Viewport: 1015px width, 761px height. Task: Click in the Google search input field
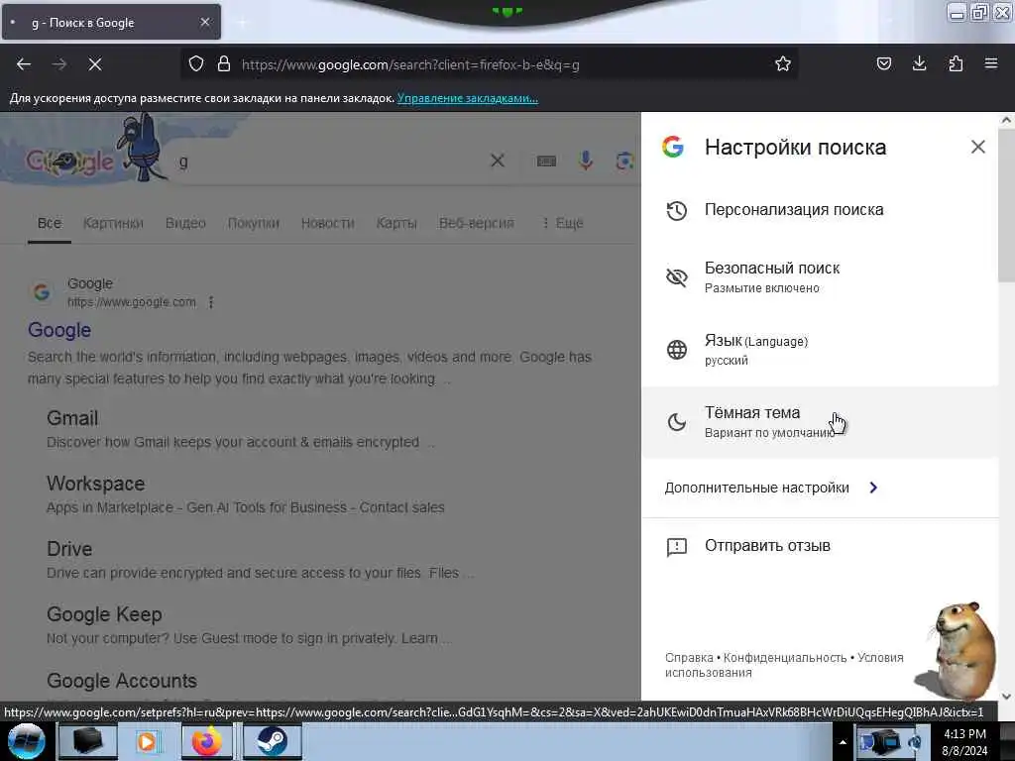click(327, 162)
